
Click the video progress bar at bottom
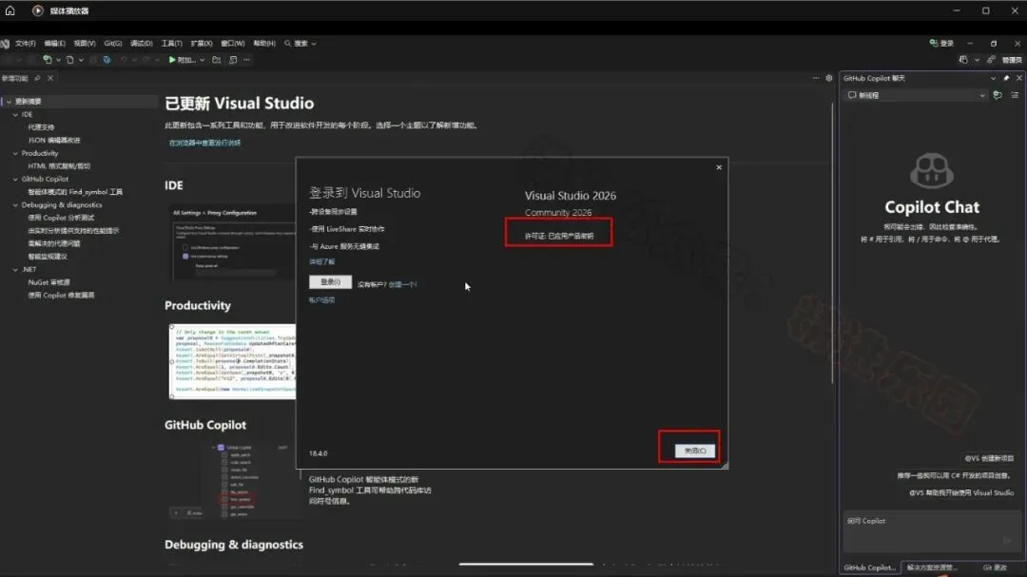[x=526, y=564]
